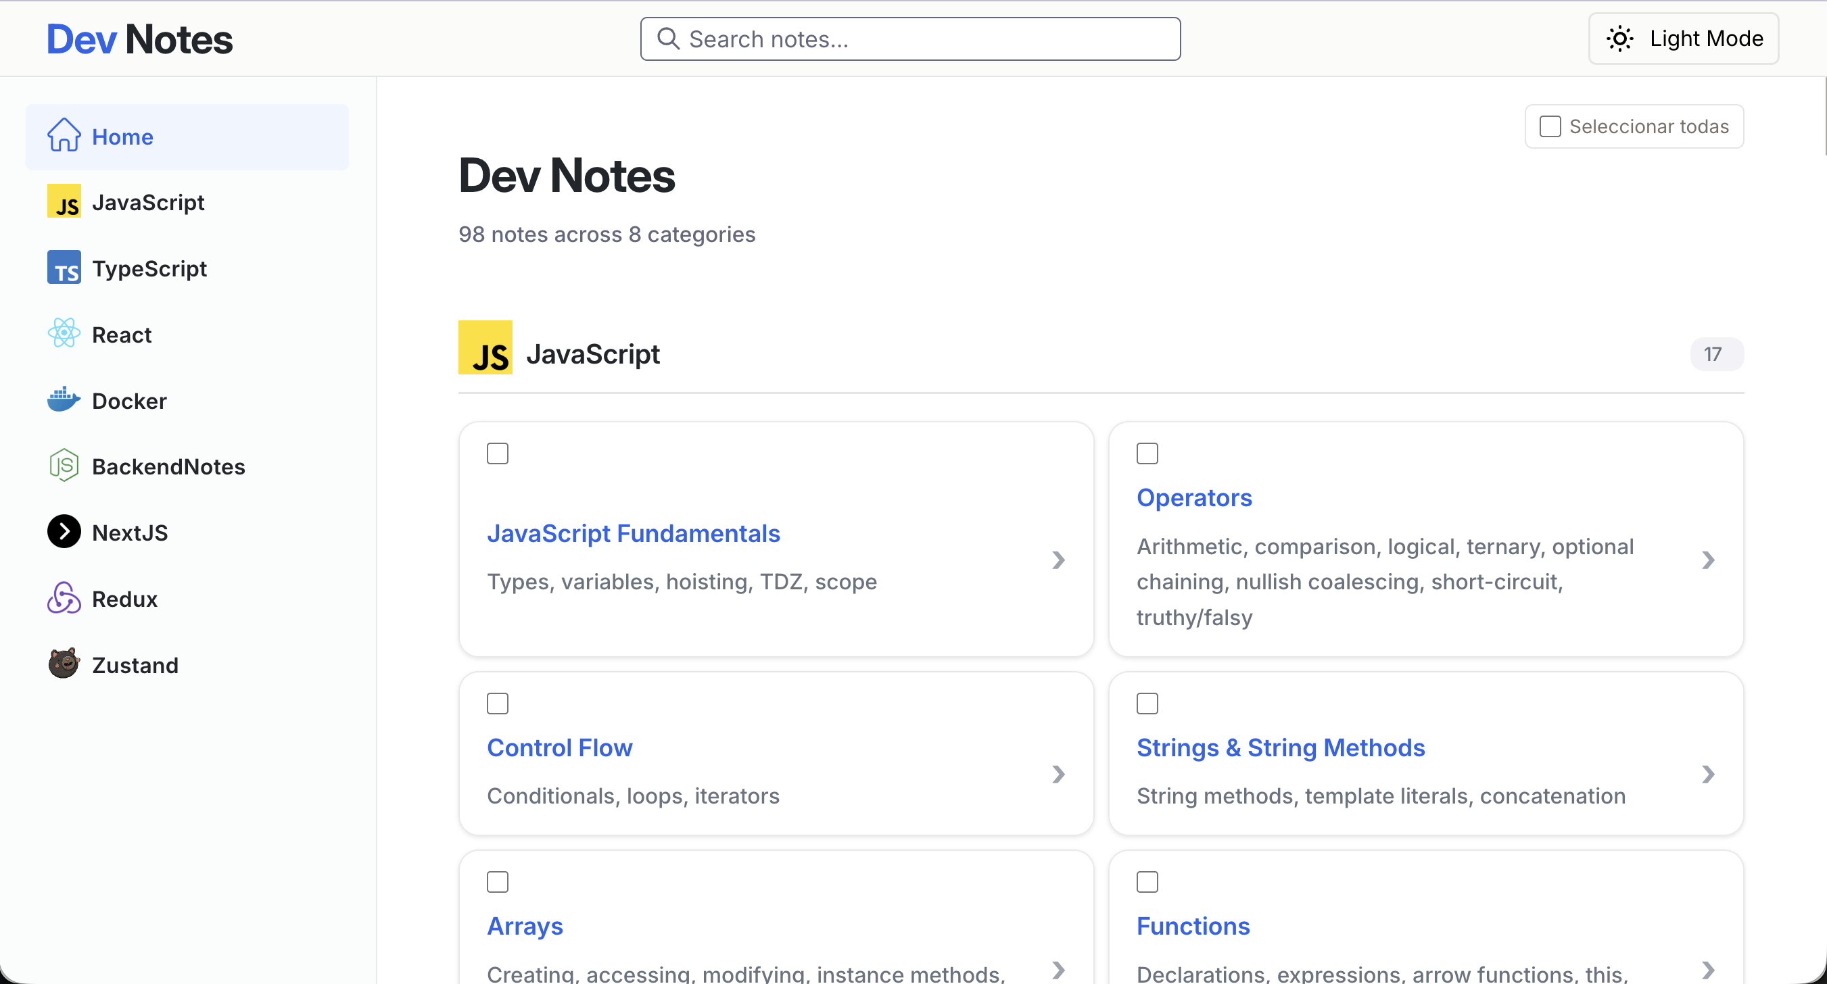This screenshot has height=984, width=1827.
Task: Check the Functions card checkbox
Action: tap(1147, 882)
